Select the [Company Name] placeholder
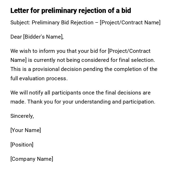 (32, 159)
